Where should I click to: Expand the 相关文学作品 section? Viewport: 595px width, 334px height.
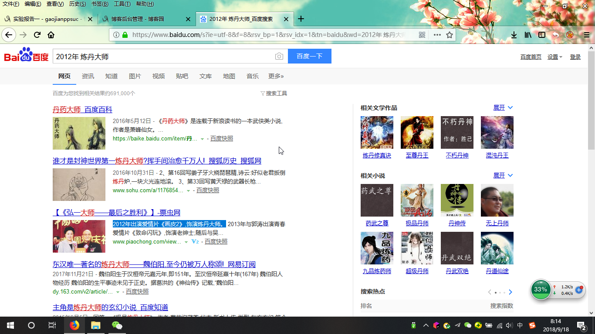click(x=503, y=107)
